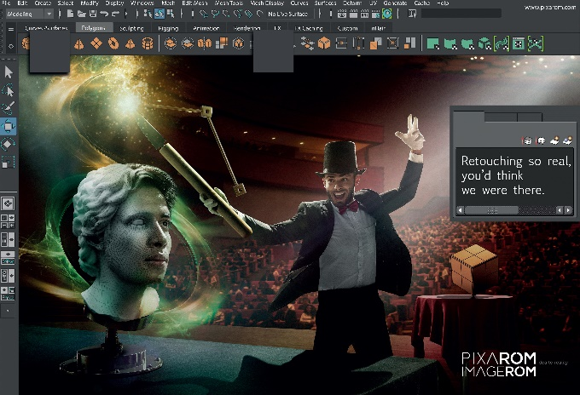The height and width of the screenshot is (395, 580).
Task: Click the empty search input field
Action: [461, 14]
